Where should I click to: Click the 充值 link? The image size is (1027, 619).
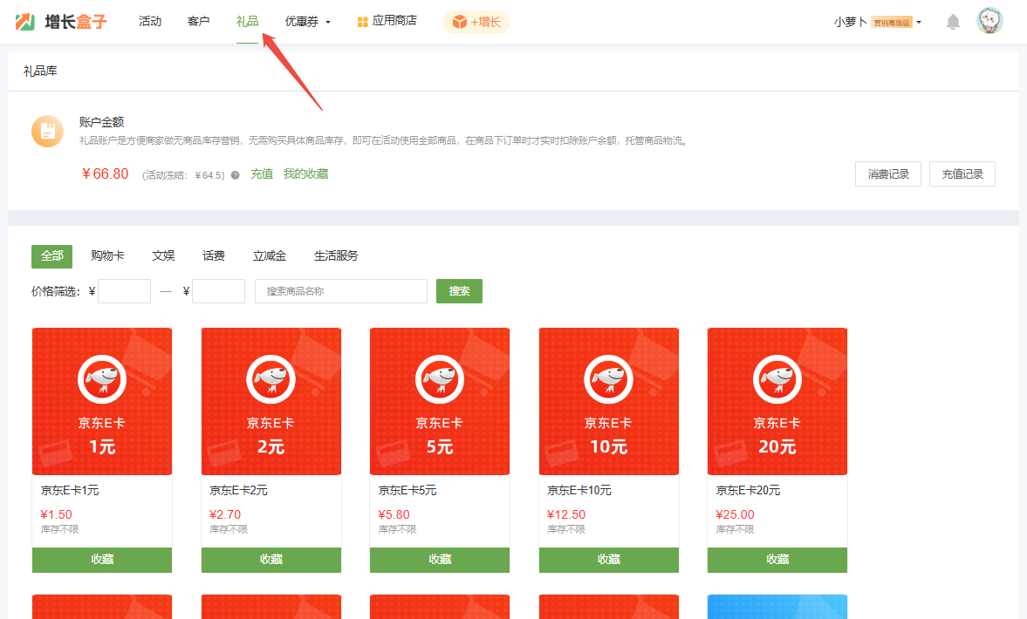tap(262, 174)
